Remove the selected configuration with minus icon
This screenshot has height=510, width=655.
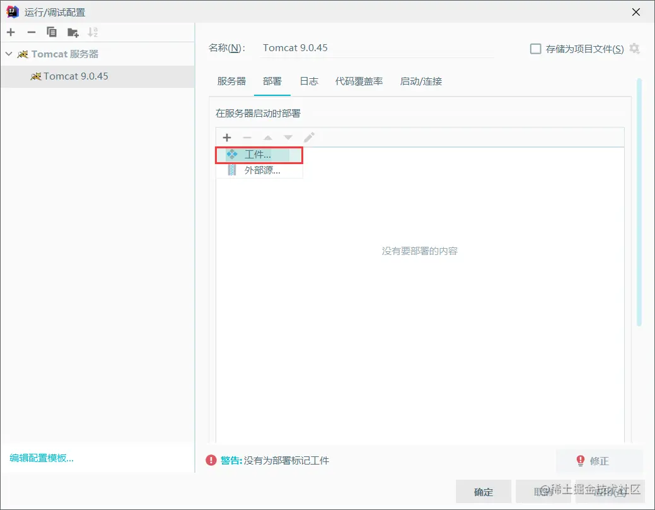point(32,32)
